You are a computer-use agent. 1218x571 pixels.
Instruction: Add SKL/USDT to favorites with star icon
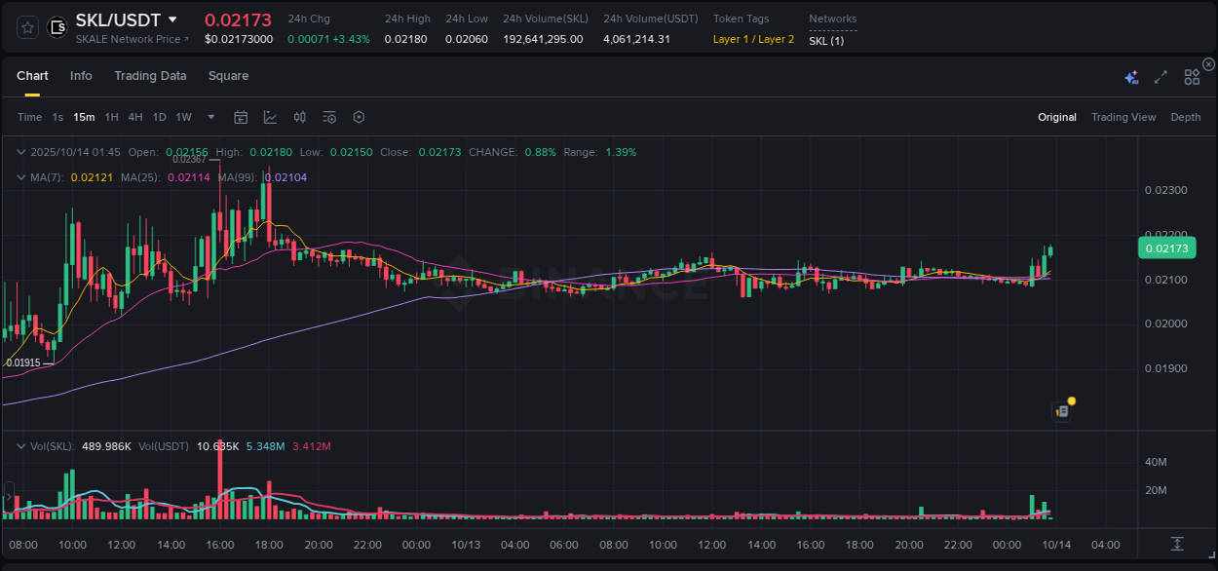[26, 28]
